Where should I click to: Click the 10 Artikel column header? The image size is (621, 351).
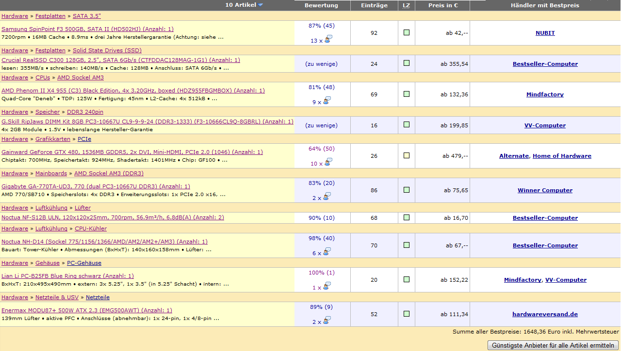(241, 5)
